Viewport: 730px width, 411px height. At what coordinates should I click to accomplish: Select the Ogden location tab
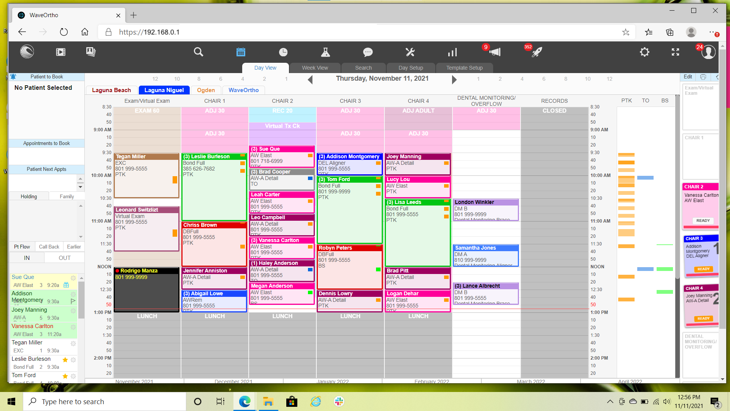point(206,90)
